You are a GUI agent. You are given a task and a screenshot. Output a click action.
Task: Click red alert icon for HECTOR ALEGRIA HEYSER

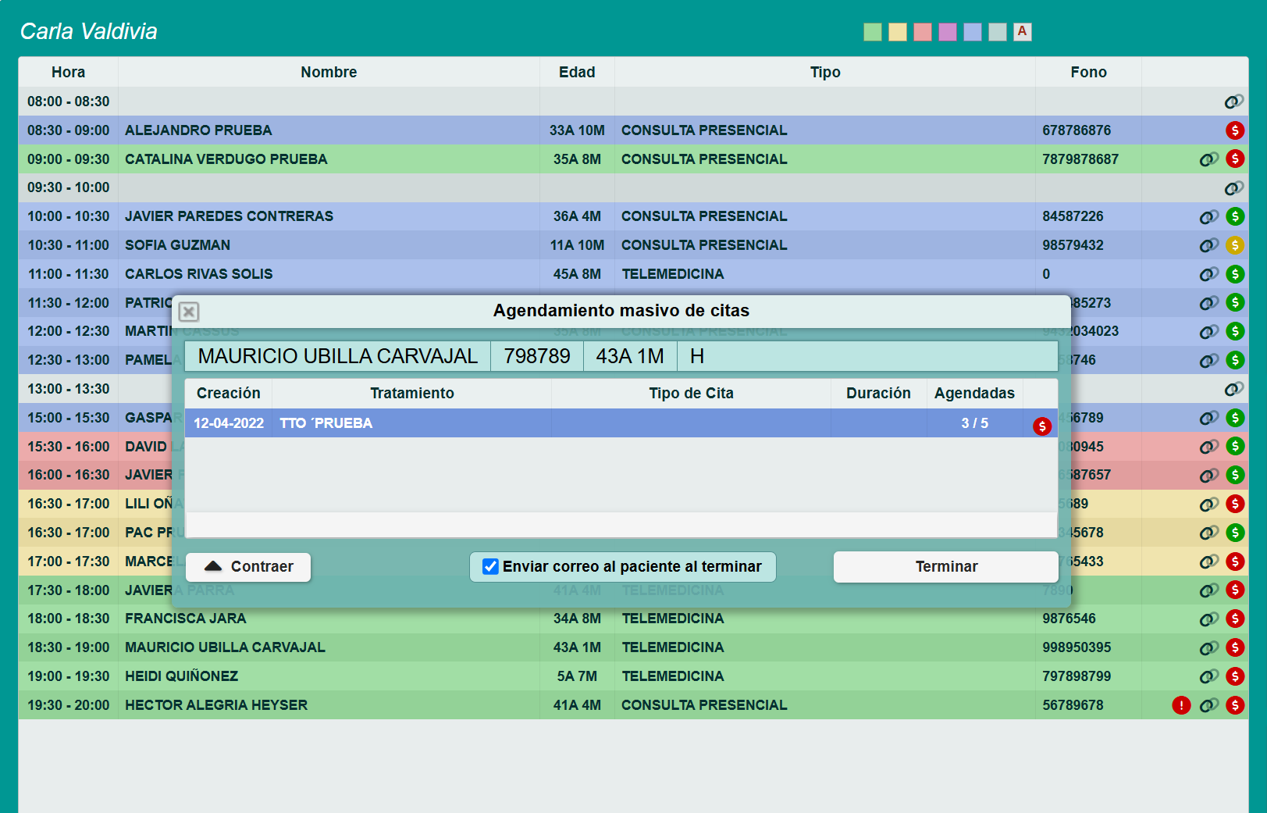click(x=1181, y=705)
